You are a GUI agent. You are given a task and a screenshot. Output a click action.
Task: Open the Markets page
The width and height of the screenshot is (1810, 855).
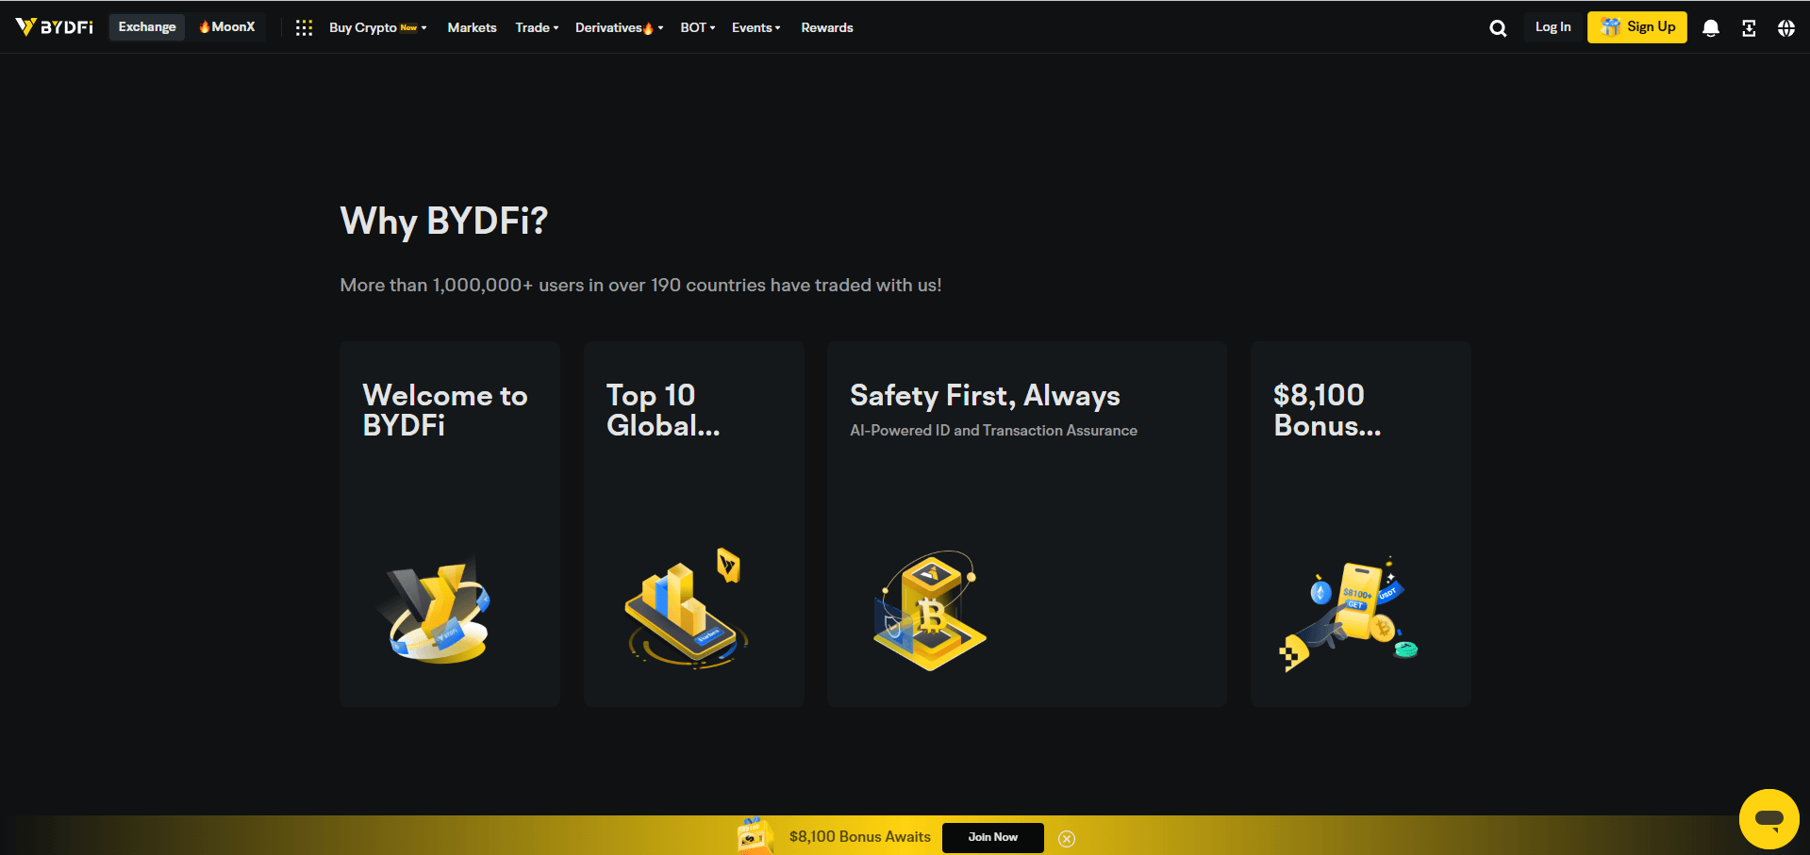tap(472, 28)
